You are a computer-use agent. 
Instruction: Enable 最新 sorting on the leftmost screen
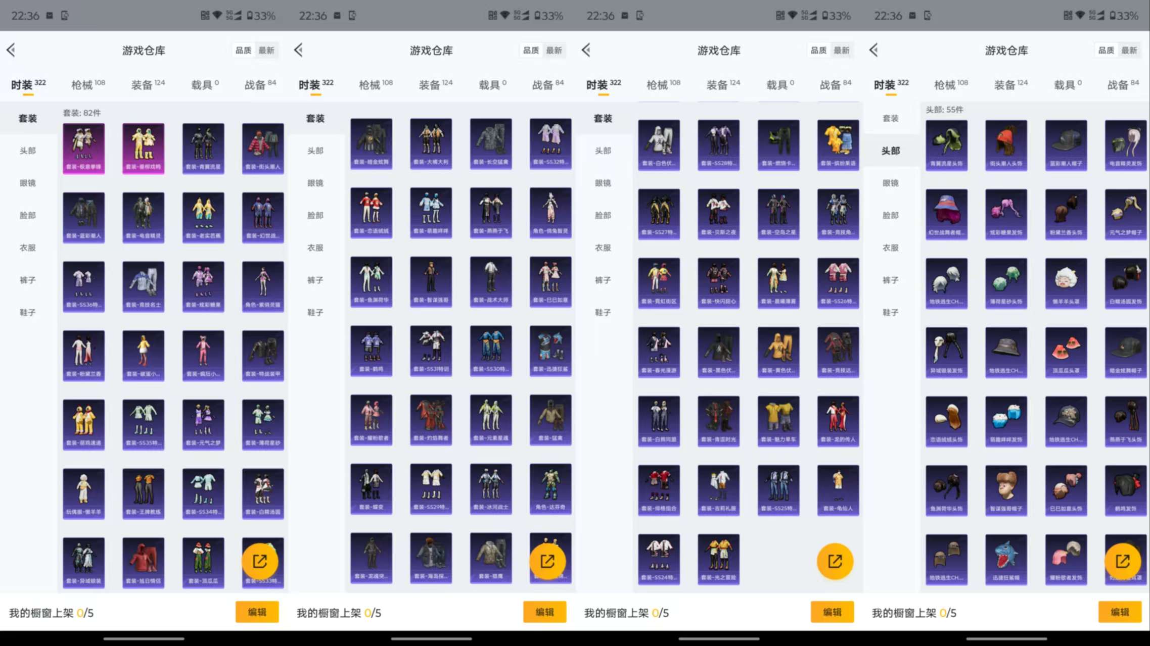click(267, 50)
